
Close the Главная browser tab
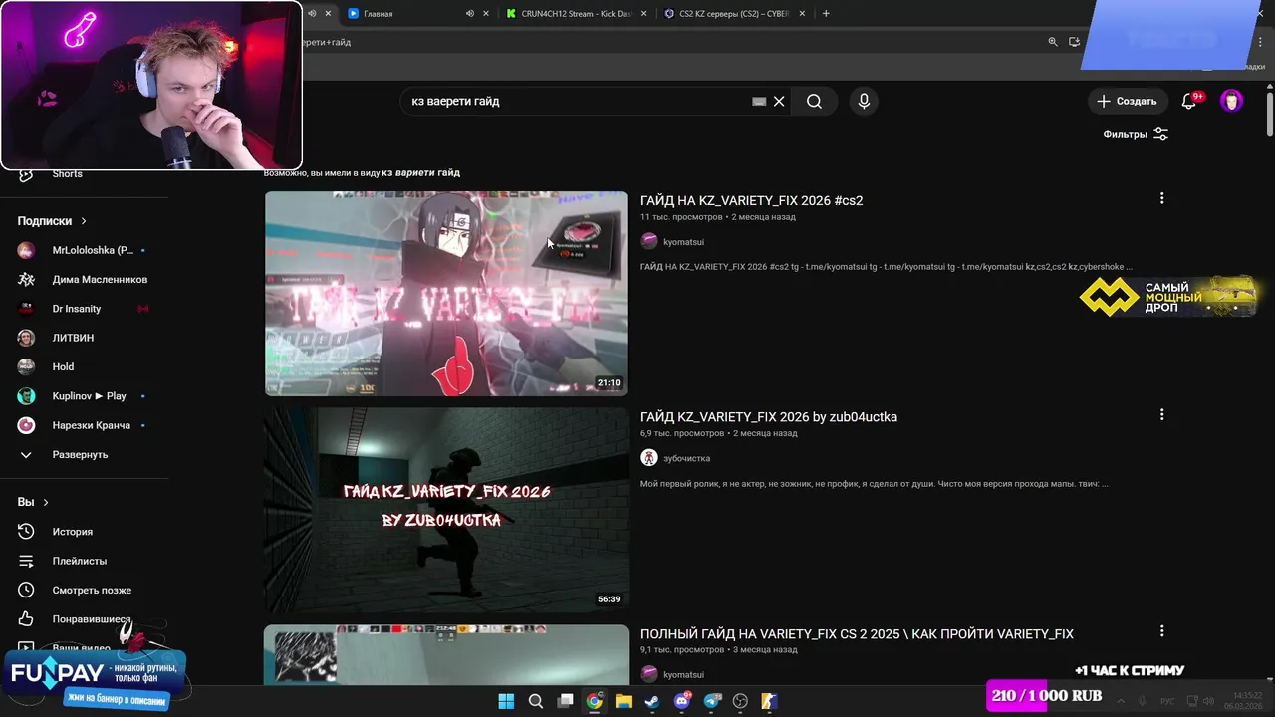click(486, 14)
